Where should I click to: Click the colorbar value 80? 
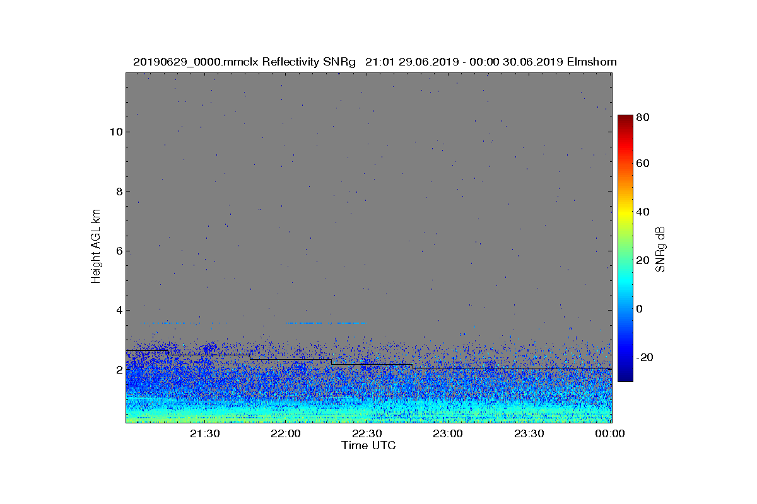643,117
